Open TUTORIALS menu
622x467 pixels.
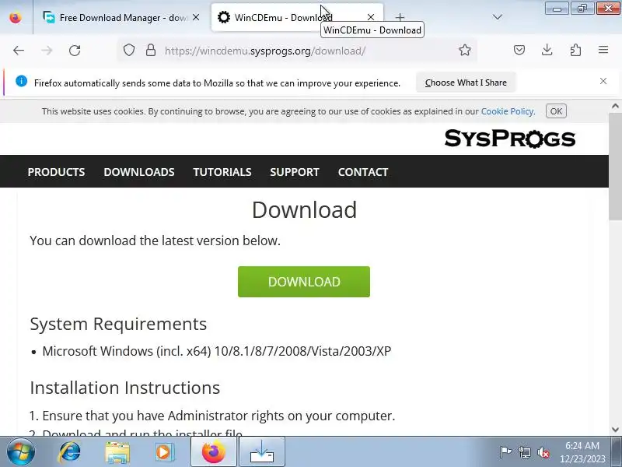pos(222,172)
